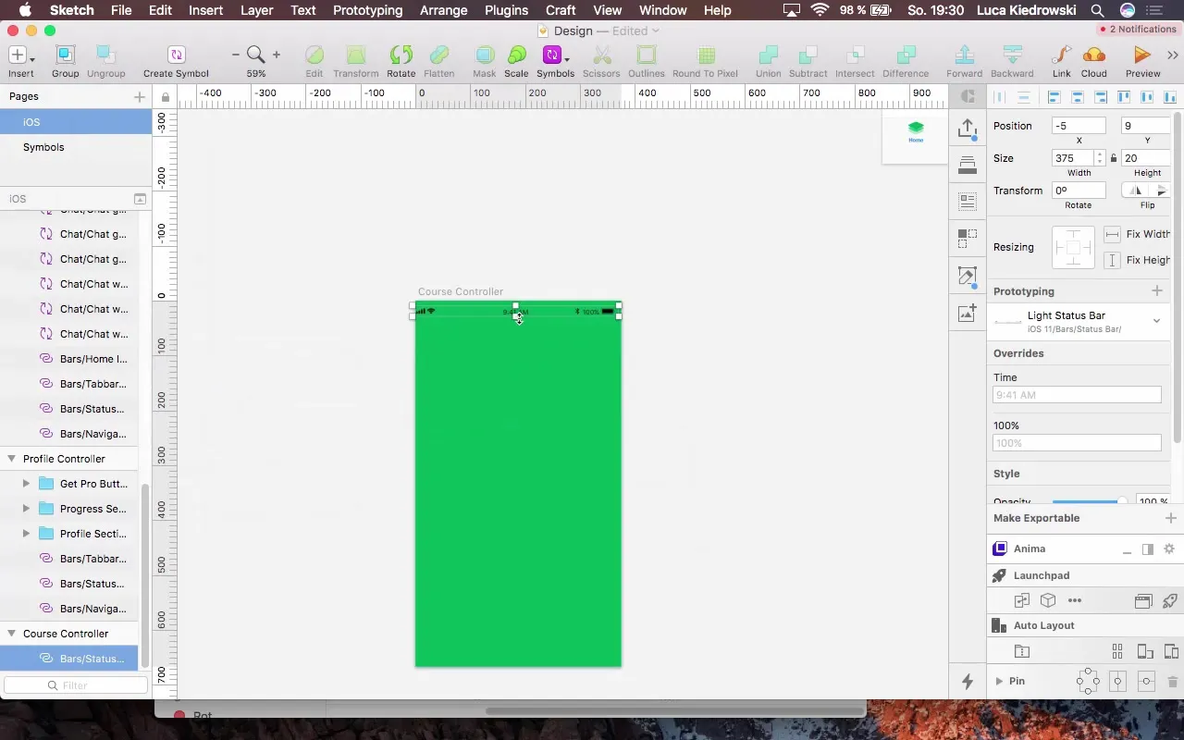Delete pin with trash icon
This screenshot has width=1184, height=740.
click(1173, 682)
